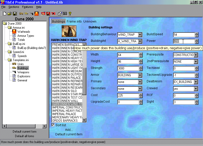
Task: Click Default all forms
Action: (25, 136)
